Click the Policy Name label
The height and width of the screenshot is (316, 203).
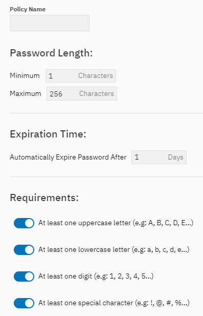[x=28, y=9]
